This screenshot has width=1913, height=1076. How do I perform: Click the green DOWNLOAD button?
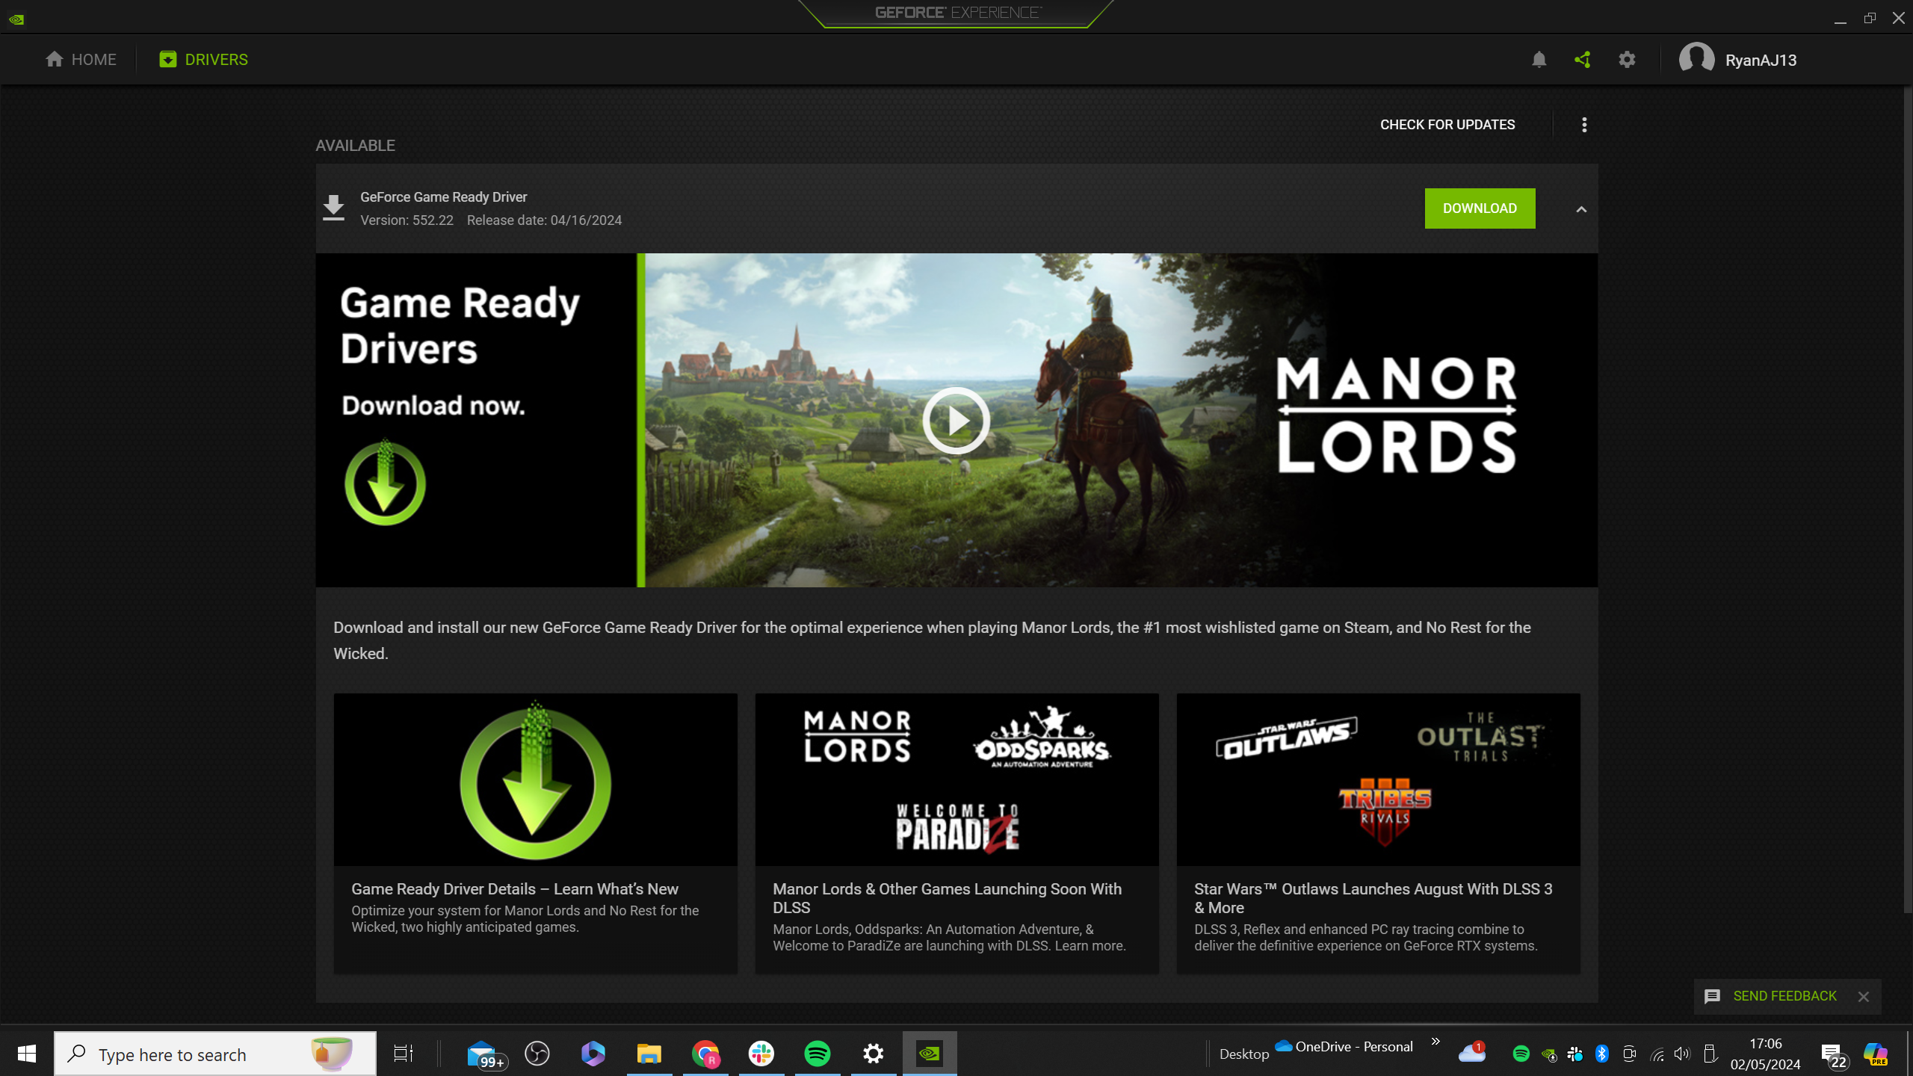point(1480,208)
